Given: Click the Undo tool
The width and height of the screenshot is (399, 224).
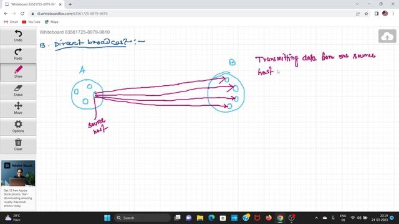Looking at the screenshot, I should (x=18, y=36).
